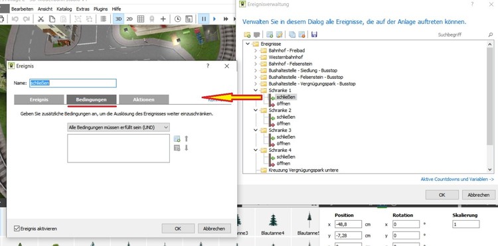Click Abbrechen in the Ereignisverwaltung dialog
The height and width of the screenshot is (246, 498).
478,195
